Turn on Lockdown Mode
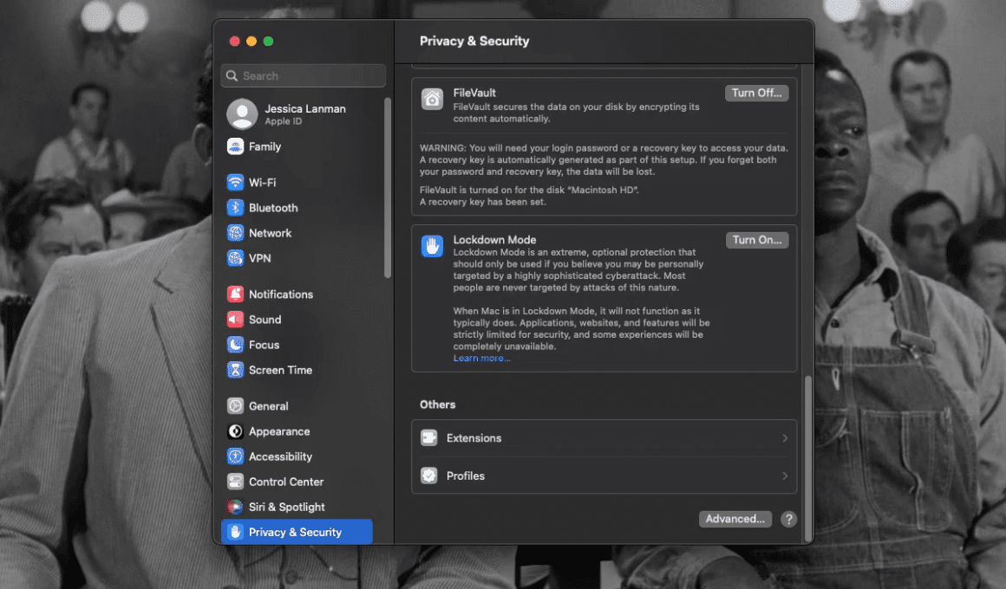Viewport: 1006px width, 589px height. tap(757, 240)
